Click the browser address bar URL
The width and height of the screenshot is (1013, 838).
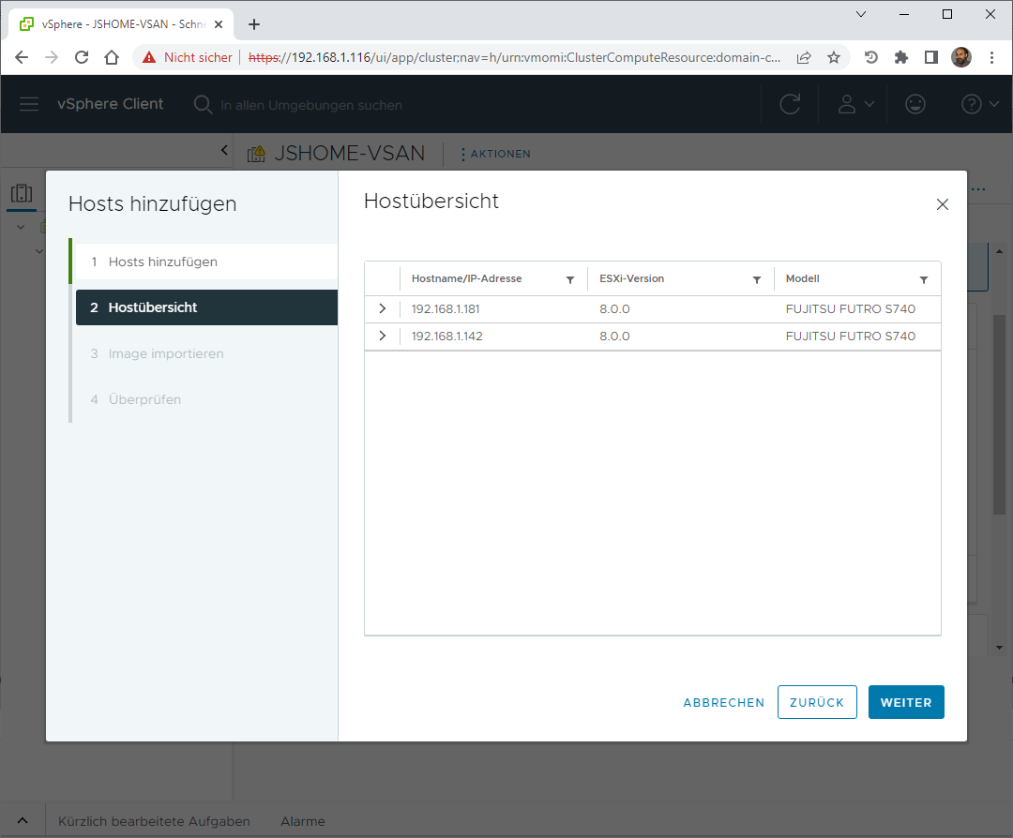click(535, 57)
